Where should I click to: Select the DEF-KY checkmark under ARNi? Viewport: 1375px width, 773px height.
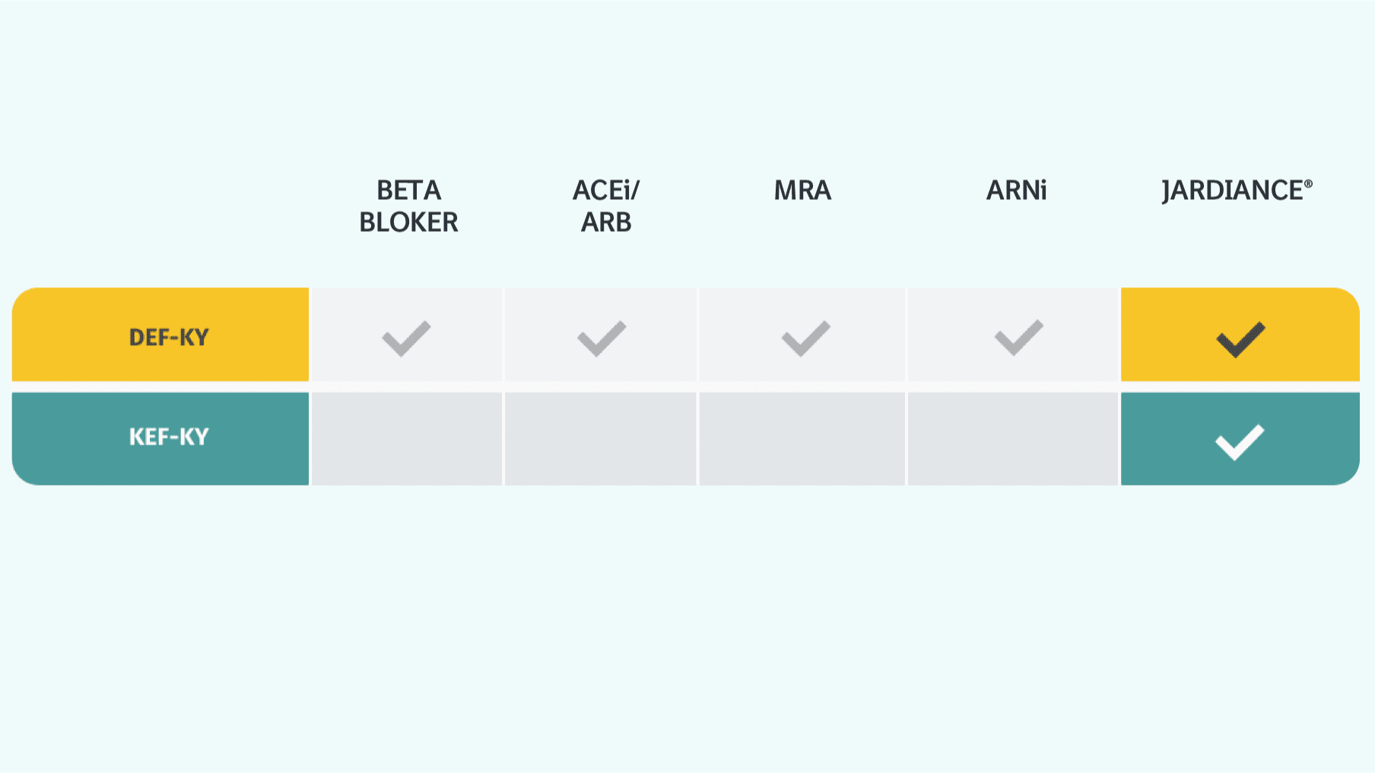[x=1018, y=337]
